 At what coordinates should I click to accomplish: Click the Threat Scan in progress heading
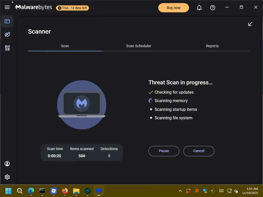coord(181,82)
